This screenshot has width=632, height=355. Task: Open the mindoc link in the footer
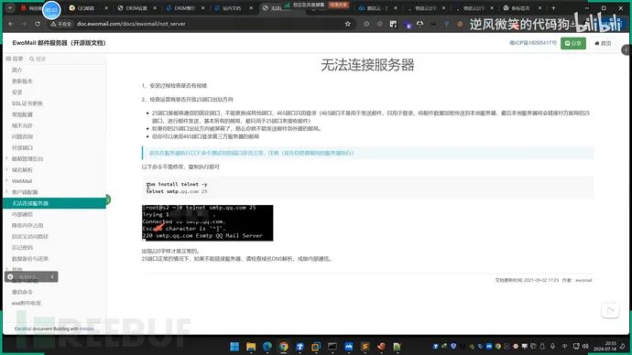(87, 328)
